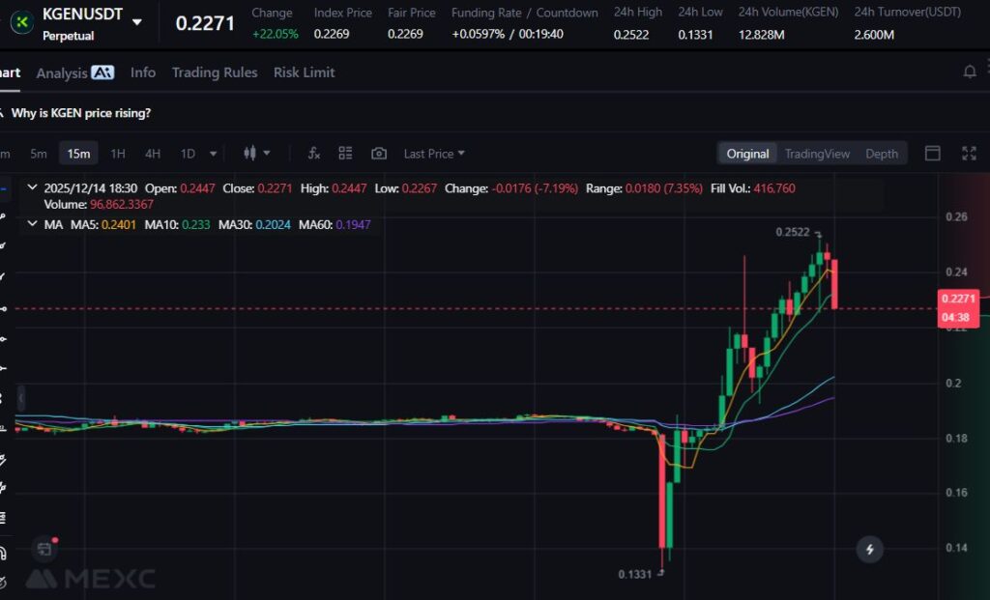
Task: Open the Trading Rules tab
Action: tap(215, 72)
